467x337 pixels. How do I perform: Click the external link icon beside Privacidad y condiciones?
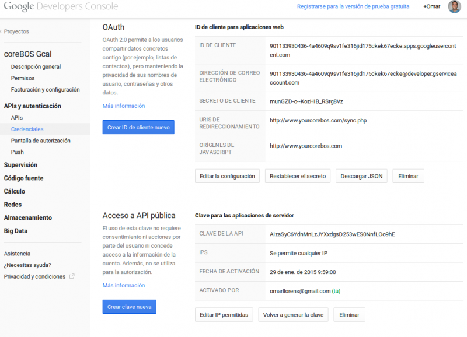(x=72, y=276)
